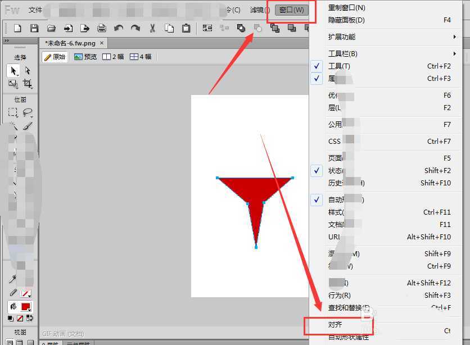470x345 pixels.
Task: Click the Undo arrow icon
Action: point(119,28)
